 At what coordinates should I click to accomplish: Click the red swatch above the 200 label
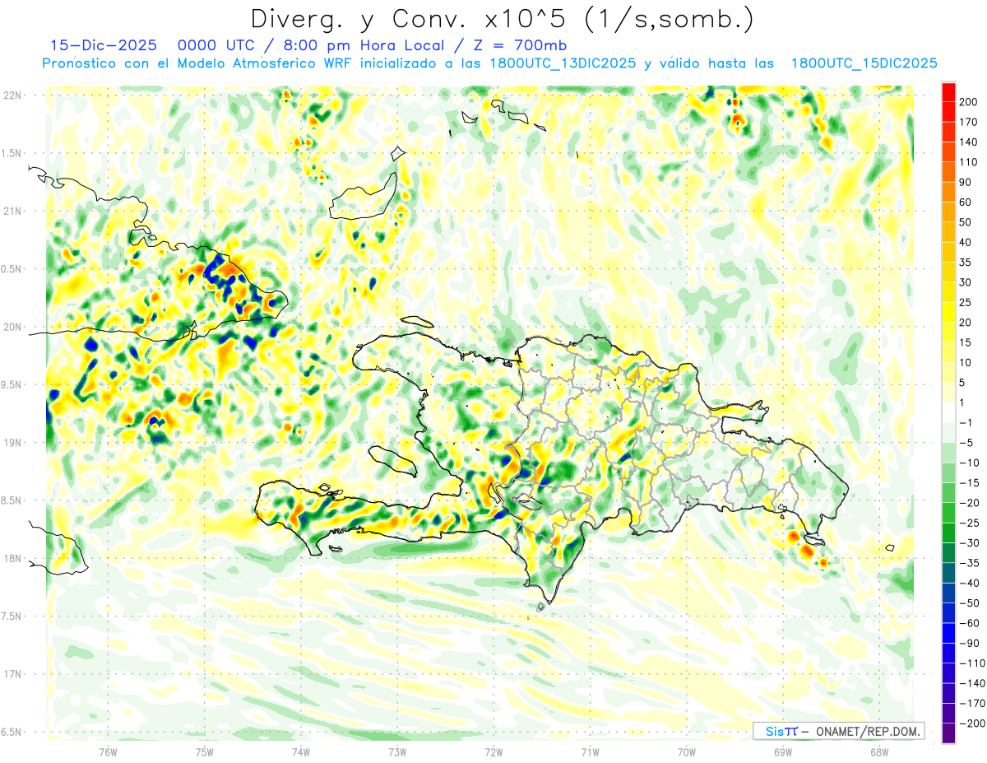[x=948, y=92]
